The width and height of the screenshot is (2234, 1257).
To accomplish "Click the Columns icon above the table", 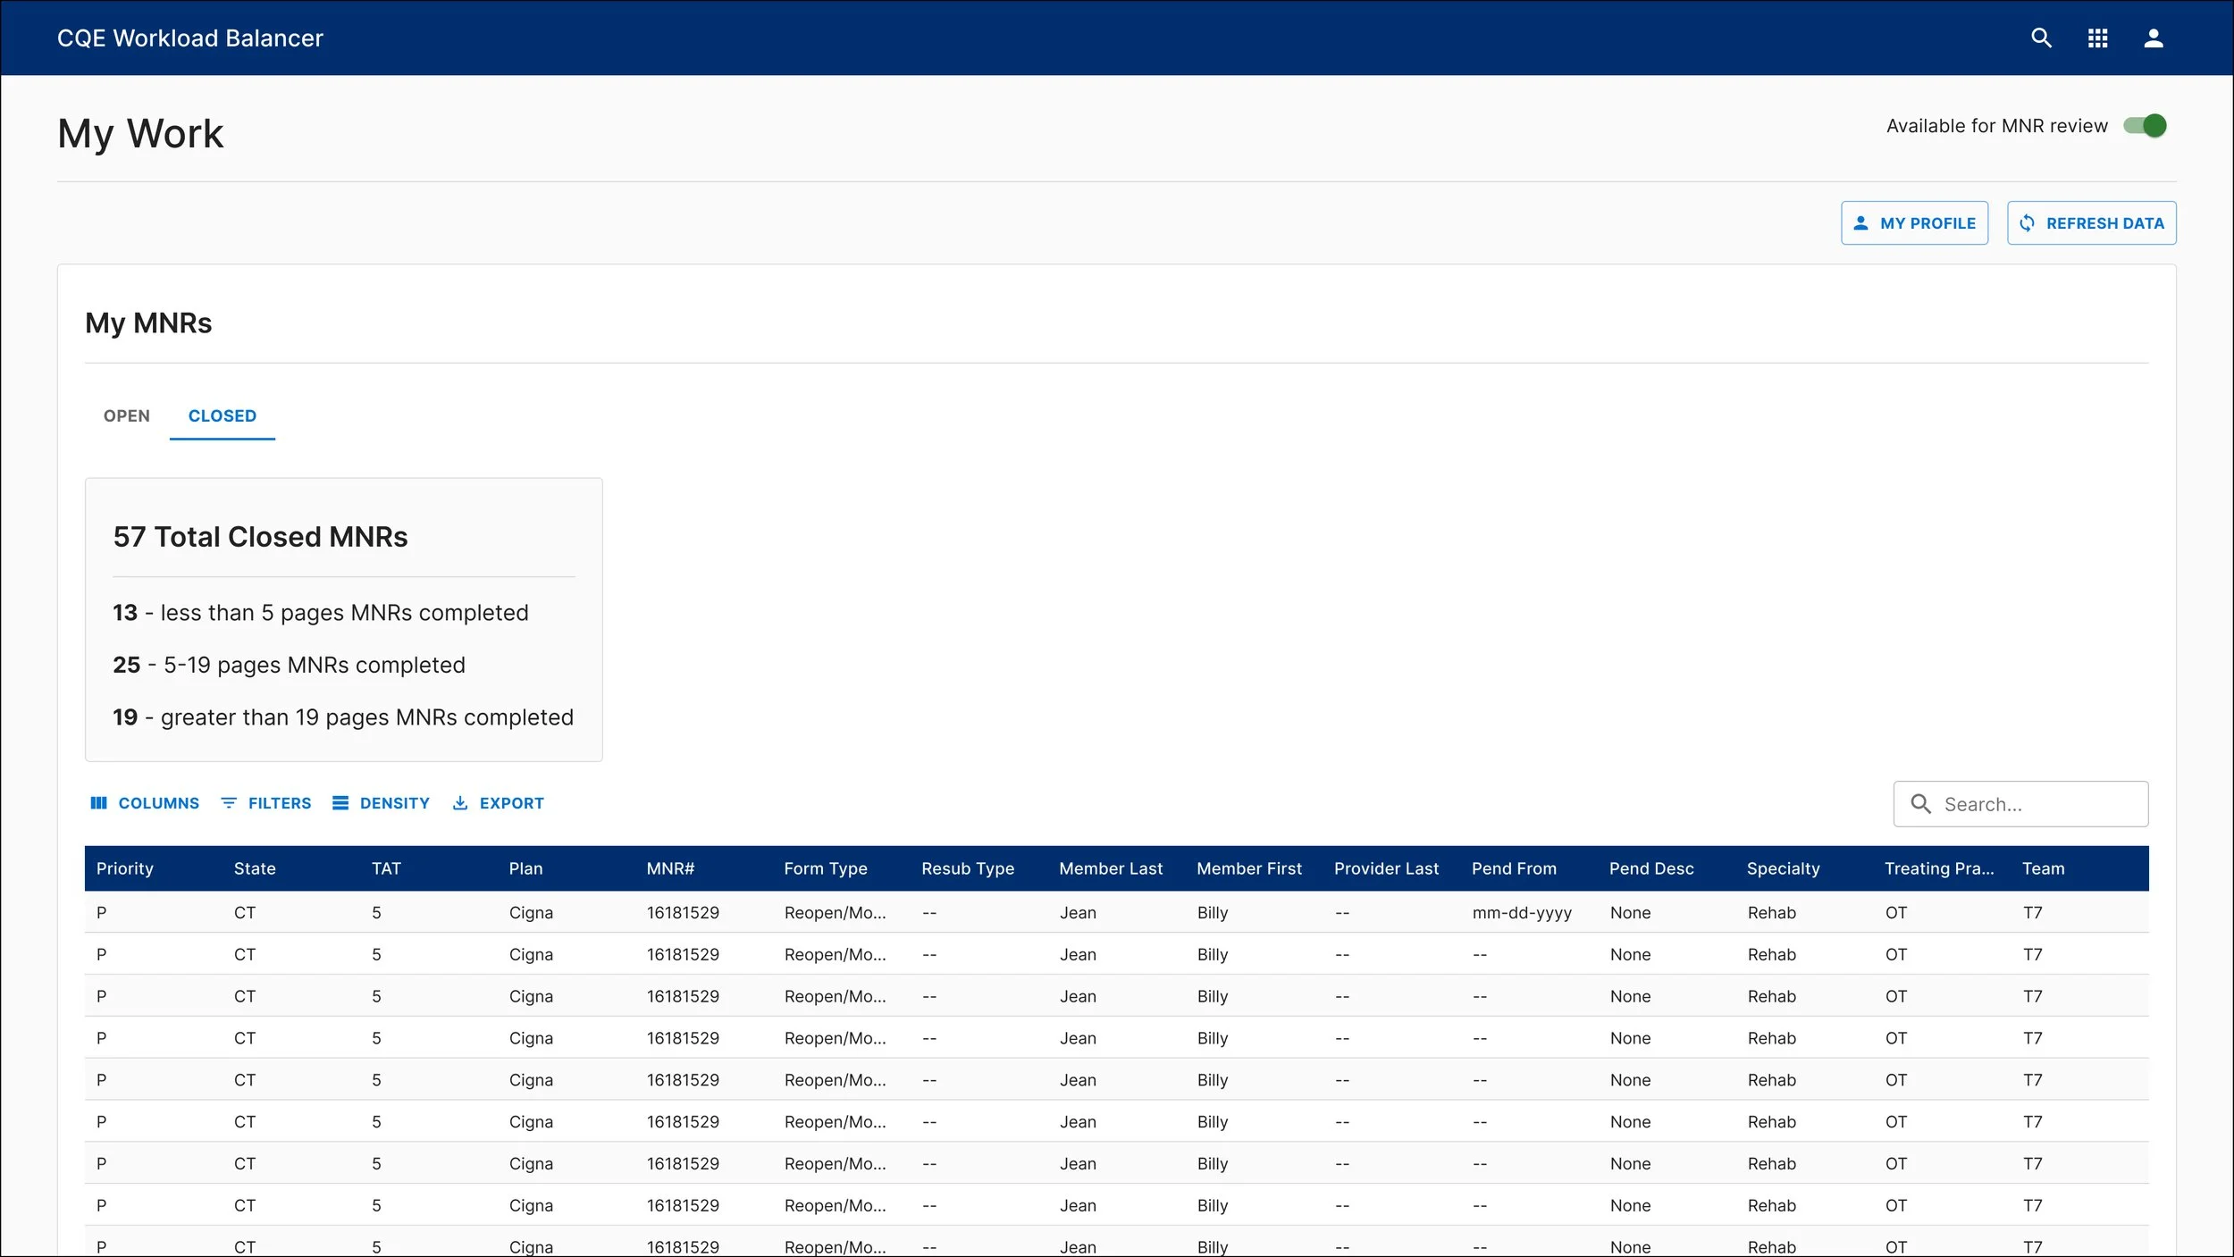I will coord(99,803).
